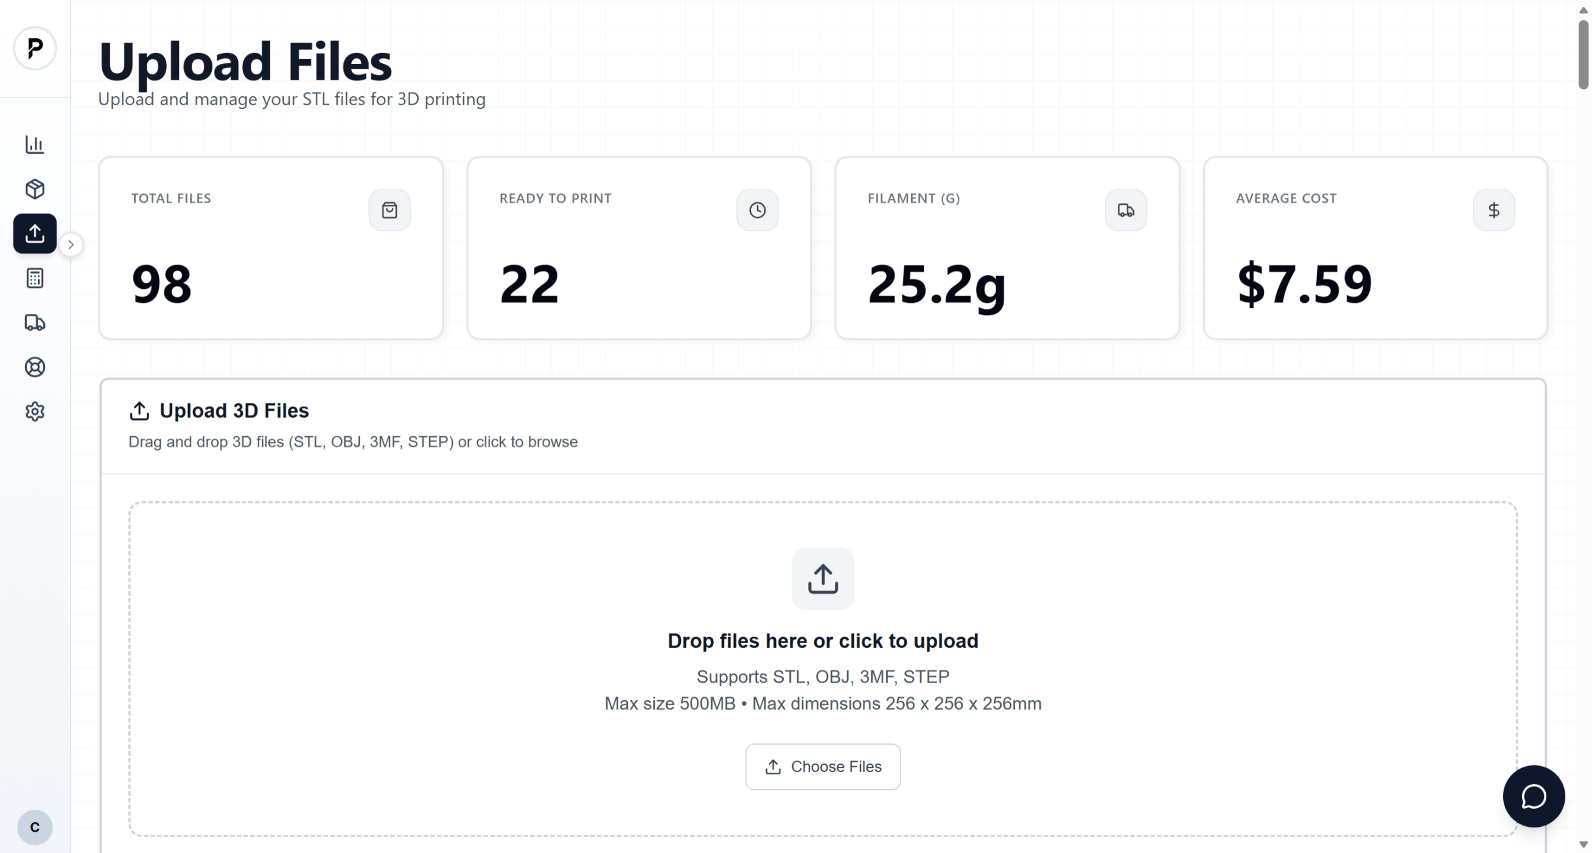Click the shopping bag icon in Total Files card
This screenshot has height=853, width=1592.
point(389,210)
